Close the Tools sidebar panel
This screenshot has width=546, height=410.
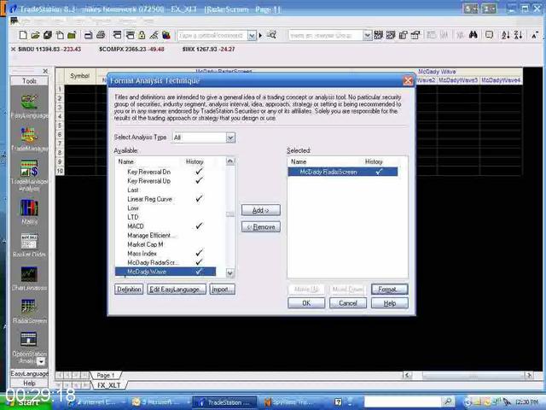pyautogui.click(x=45, y=71)
